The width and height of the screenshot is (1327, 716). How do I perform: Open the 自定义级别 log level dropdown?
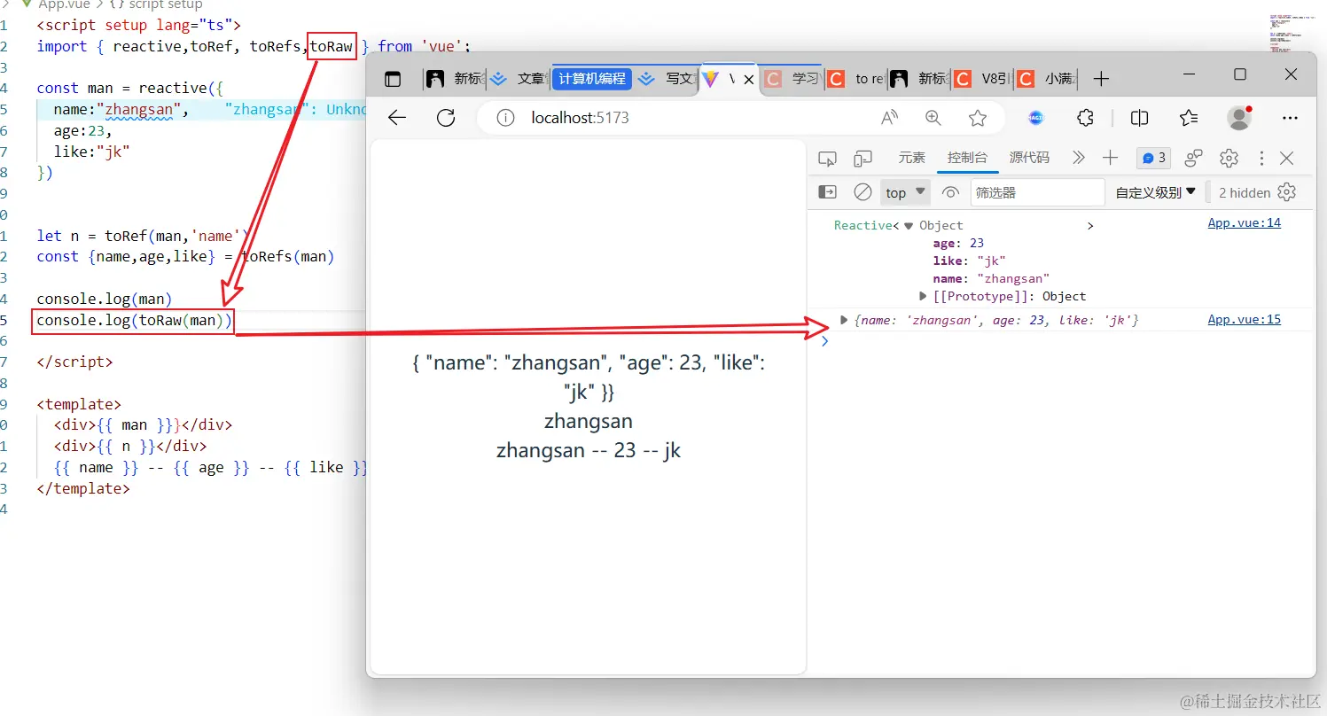click(1156, 192)
